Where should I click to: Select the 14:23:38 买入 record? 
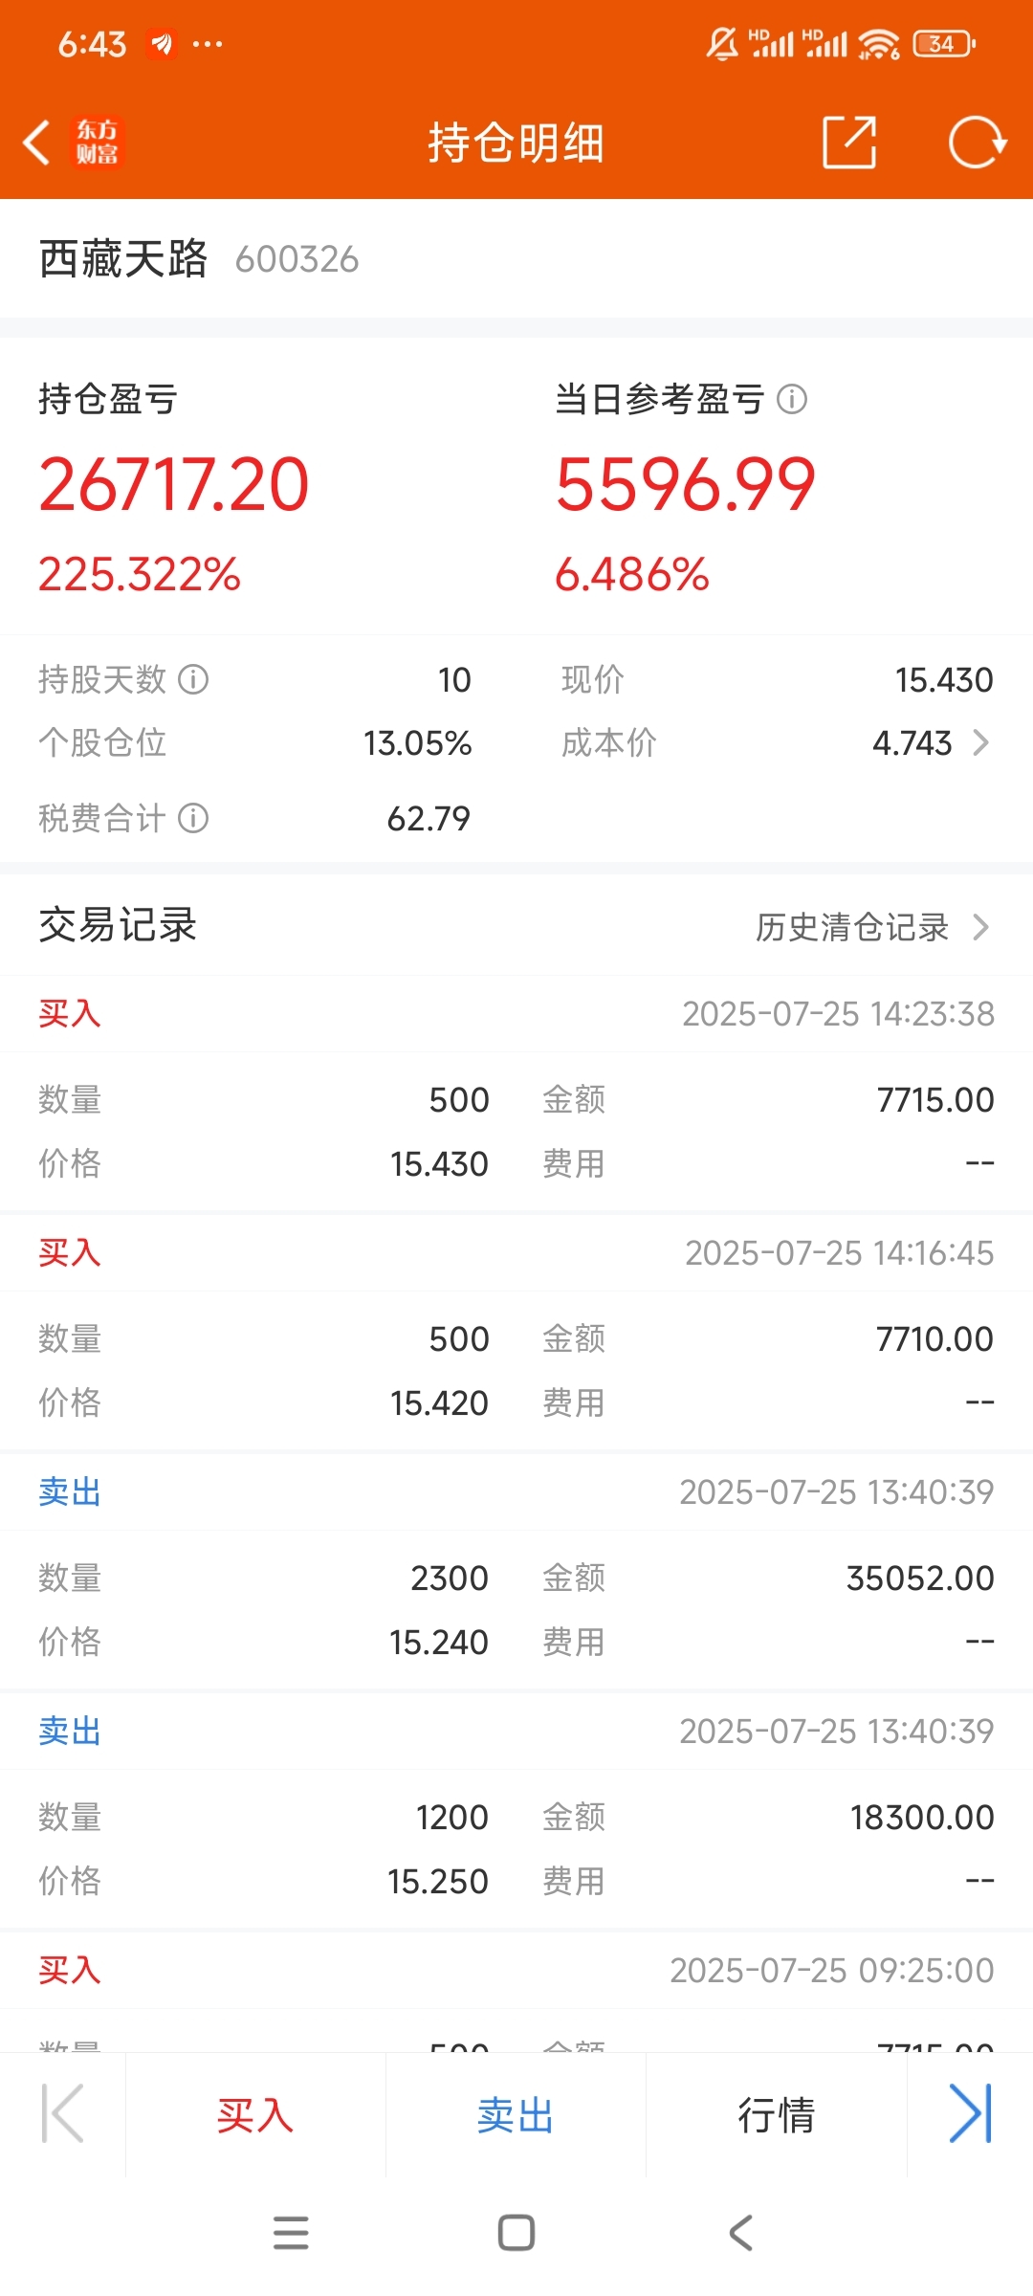point(516,1093)
